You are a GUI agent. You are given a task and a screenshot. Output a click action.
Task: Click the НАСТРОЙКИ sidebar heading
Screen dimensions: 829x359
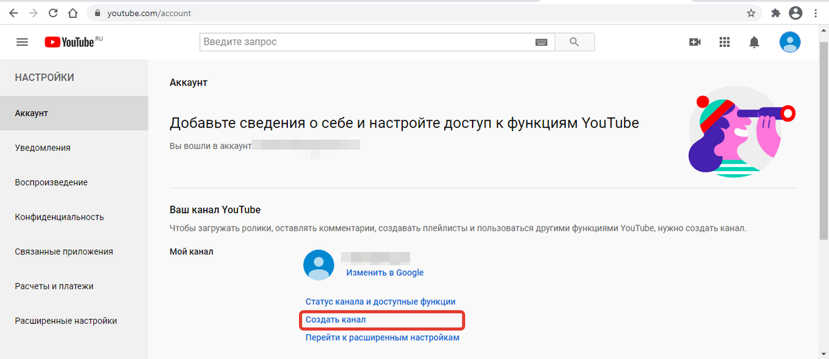pyautogui.click(x=44, y=78)
